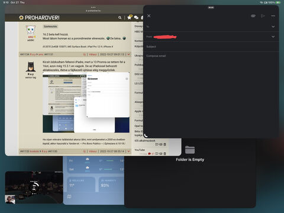Open the embedded iPad screenshot in Ray's post

(86, 102)
